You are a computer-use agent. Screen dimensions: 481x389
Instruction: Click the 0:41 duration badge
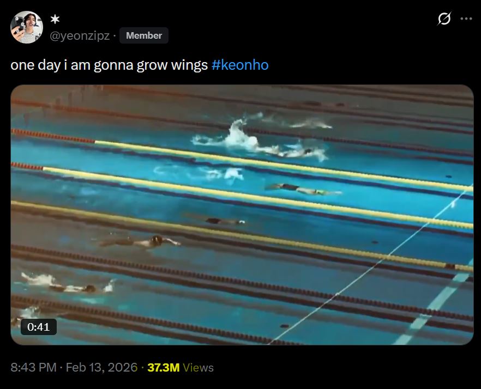[39, 327]
